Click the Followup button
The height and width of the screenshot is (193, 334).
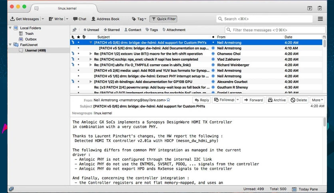224,100
